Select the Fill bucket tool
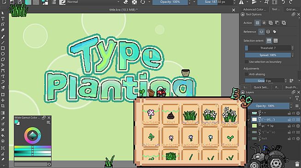 [3, 135]
